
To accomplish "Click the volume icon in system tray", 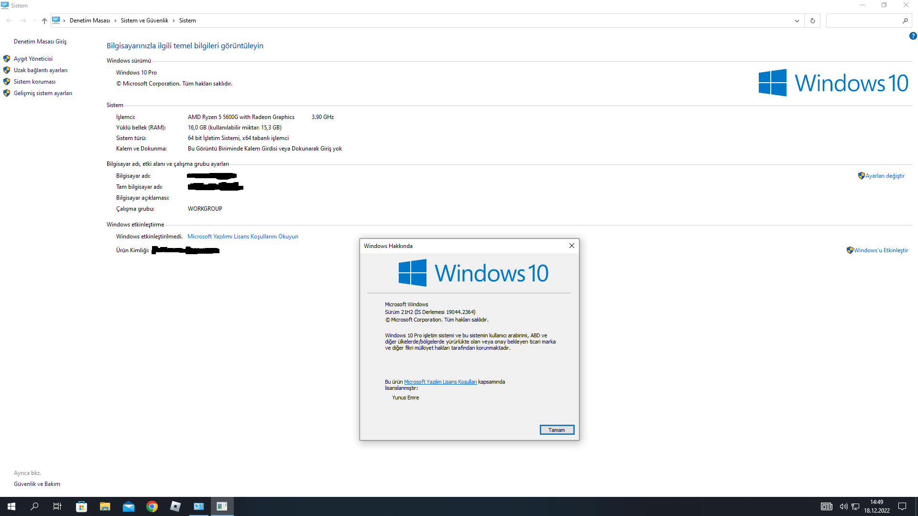I will click(843, 506).
